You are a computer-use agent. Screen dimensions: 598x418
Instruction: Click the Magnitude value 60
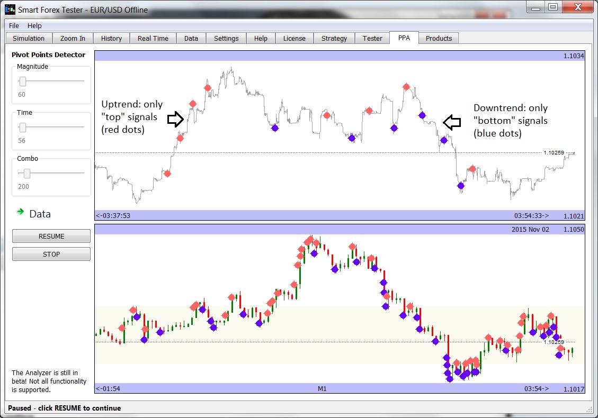point(22,95)
